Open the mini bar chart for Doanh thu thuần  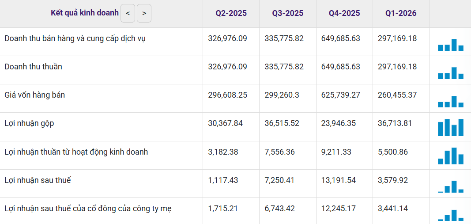click(x=451, y=73)
